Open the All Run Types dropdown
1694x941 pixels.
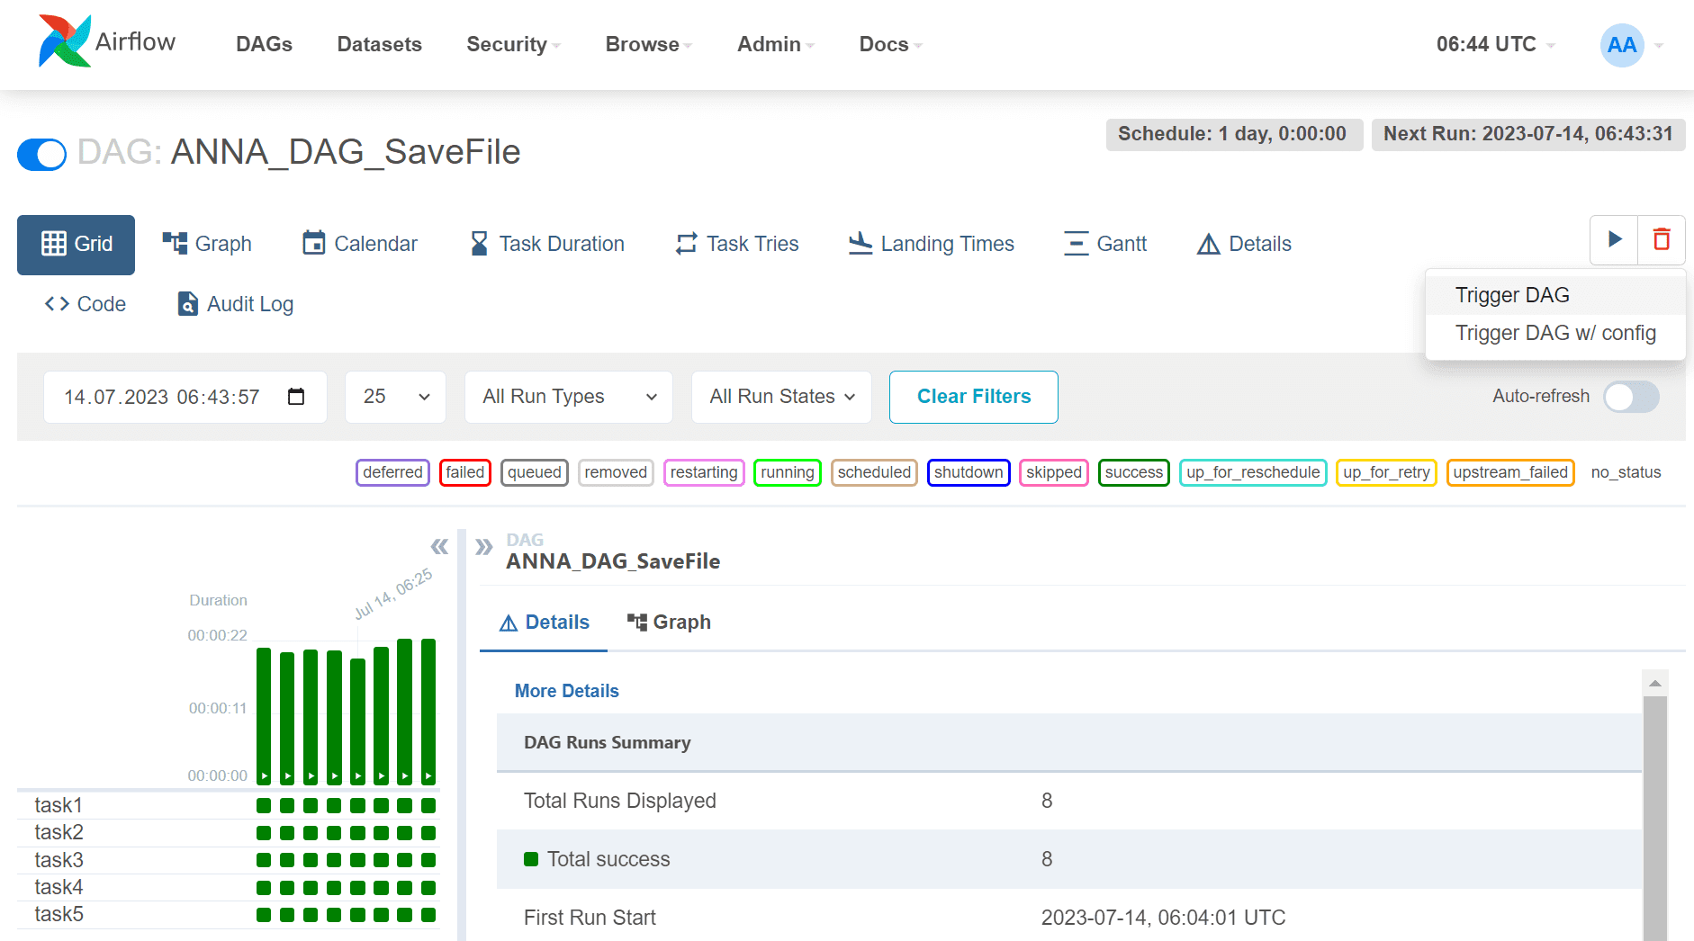569,397
